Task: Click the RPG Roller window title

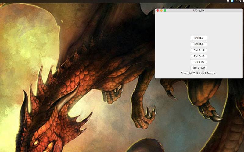Action: click(199, 11)
